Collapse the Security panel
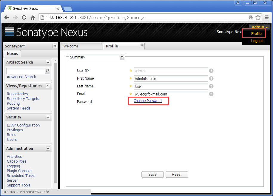The image size is (273, 196). pyautogui.click(x=48, y=117)
